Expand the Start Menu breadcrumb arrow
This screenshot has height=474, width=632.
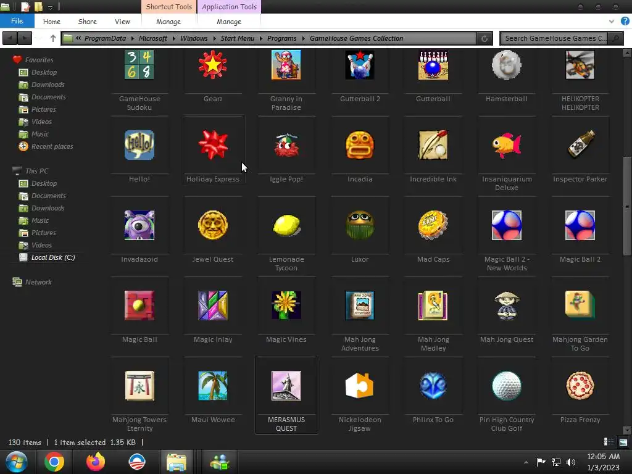[x=261, y=38]
